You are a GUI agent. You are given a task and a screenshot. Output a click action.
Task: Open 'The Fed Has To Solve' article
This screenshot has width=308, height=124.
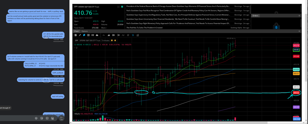click(x=144, y=27)
